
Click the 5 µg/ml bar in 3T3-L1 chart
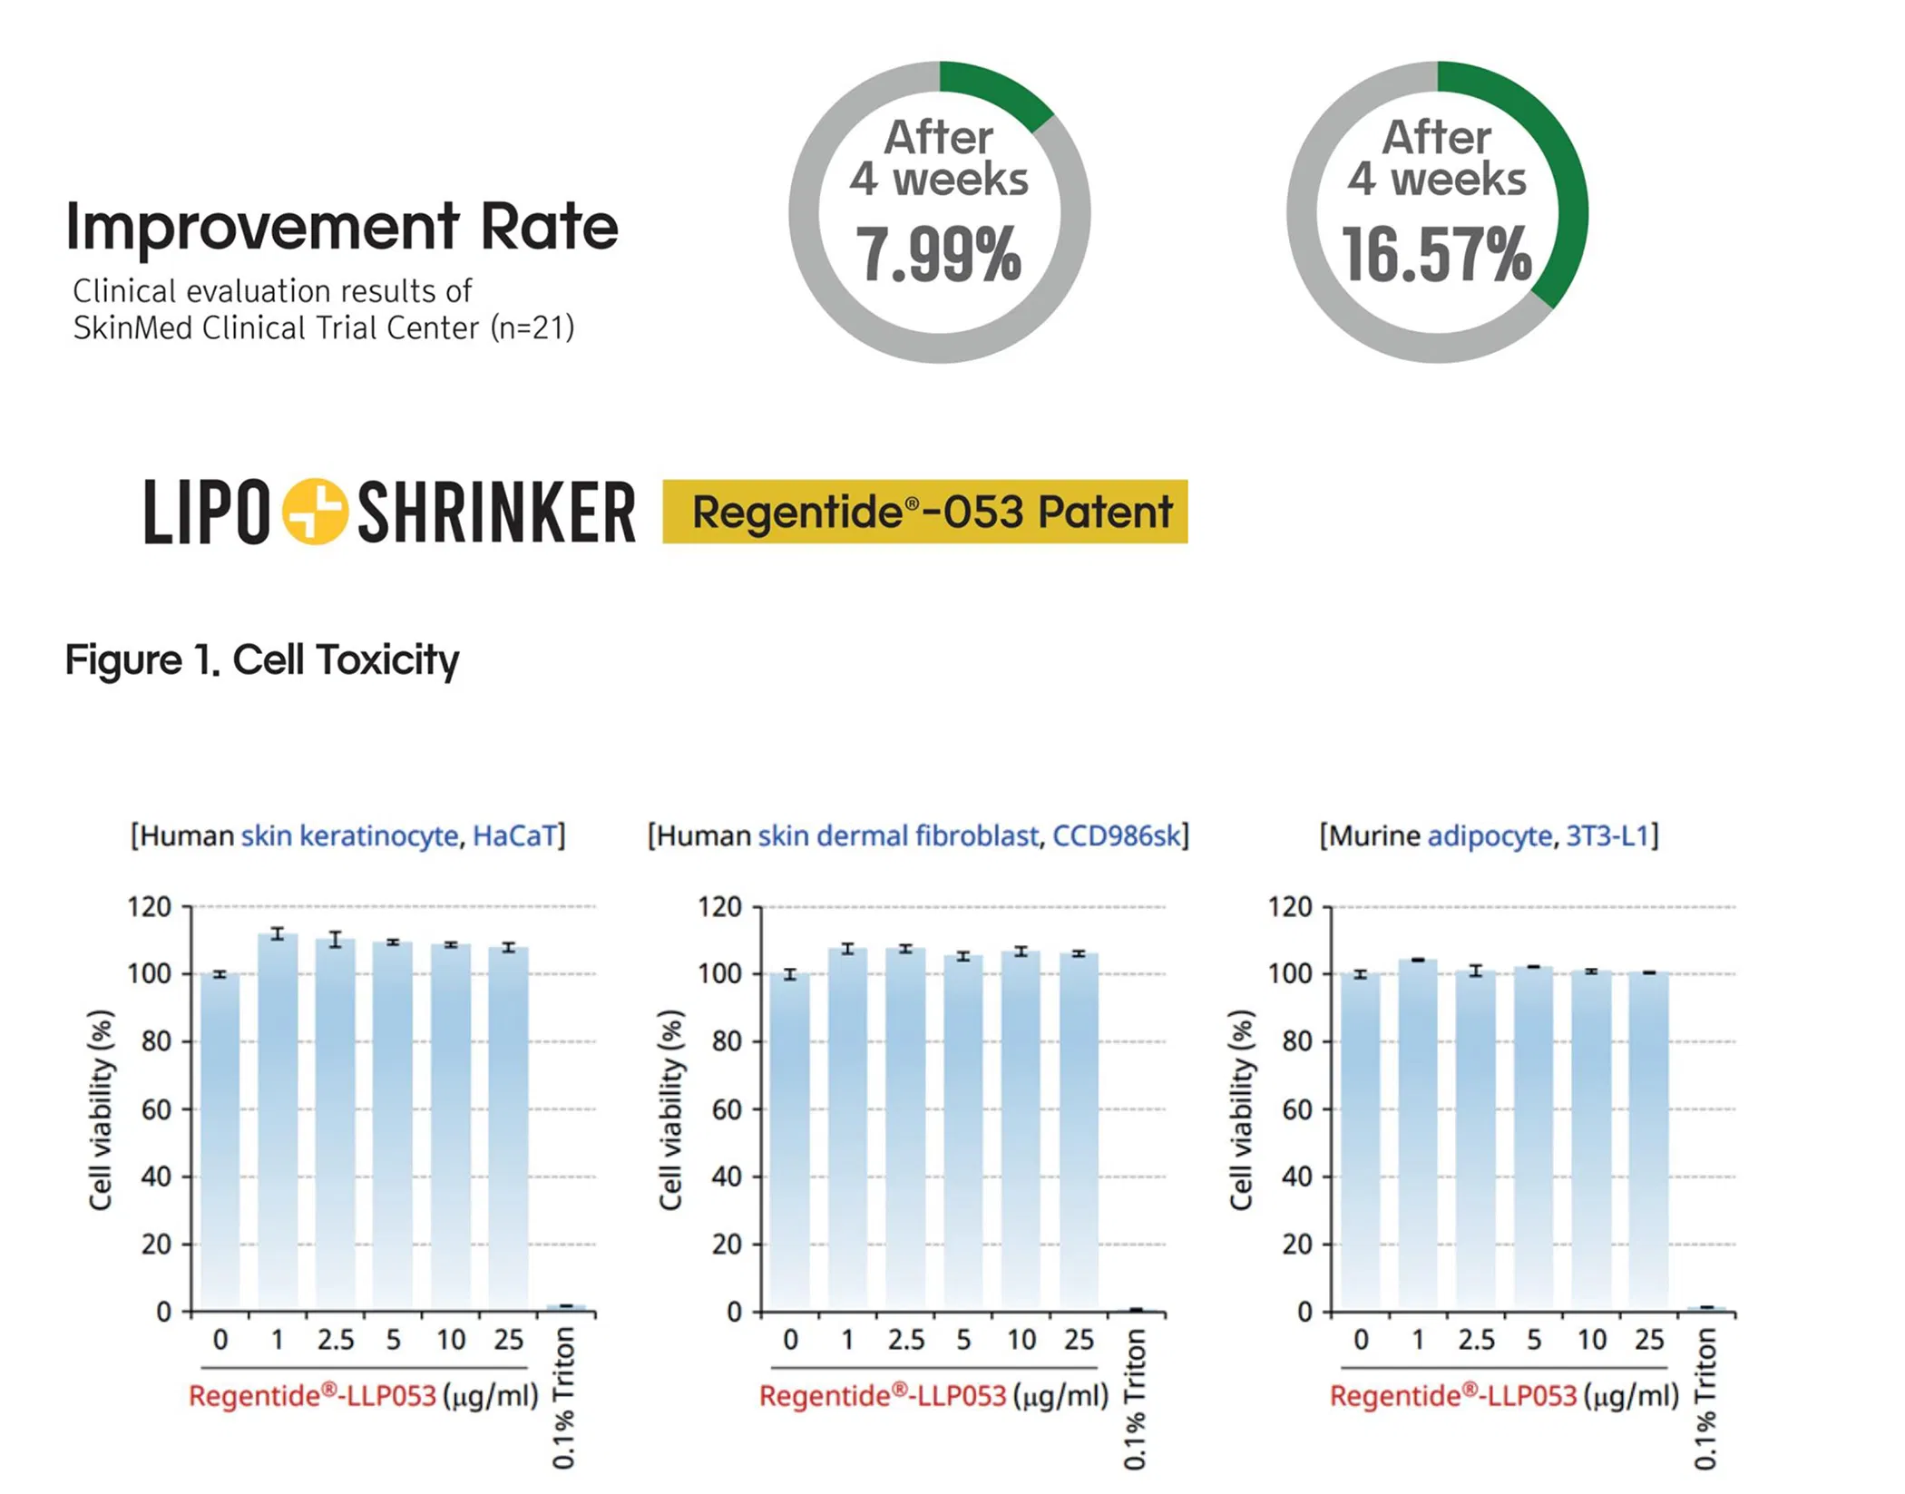pos(1533,1138)
